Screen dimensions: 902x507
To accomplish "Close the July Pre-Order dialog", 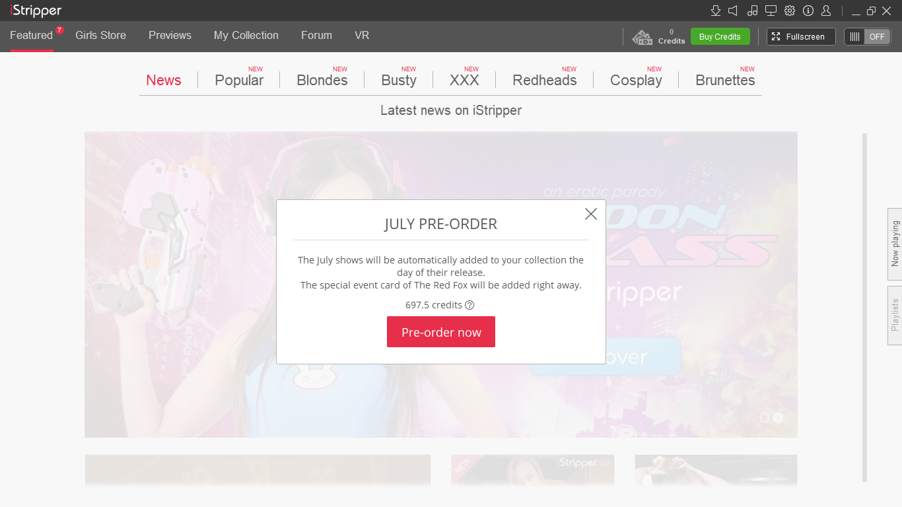I will (590, 214).
